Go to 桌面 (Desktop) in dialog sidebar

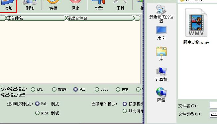click(161, 33)
